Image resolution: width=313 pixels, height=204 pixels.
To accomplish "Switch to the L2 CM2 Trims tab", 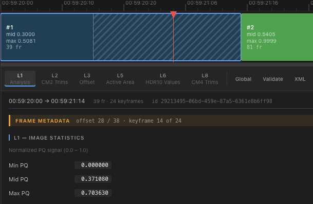I will 54,79.
